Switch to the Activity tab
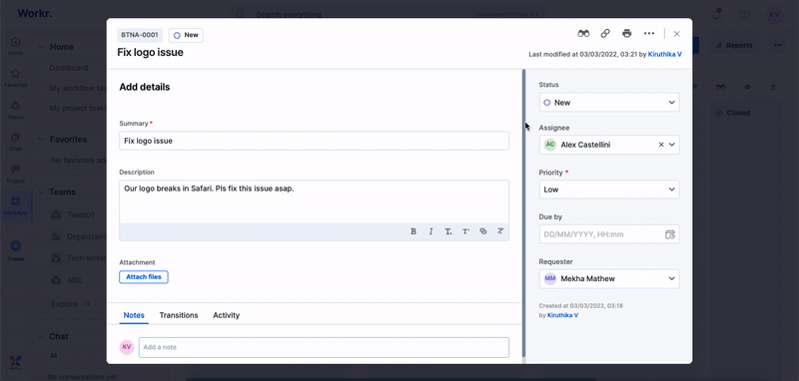The image size is (799, 381). (227, 315)
